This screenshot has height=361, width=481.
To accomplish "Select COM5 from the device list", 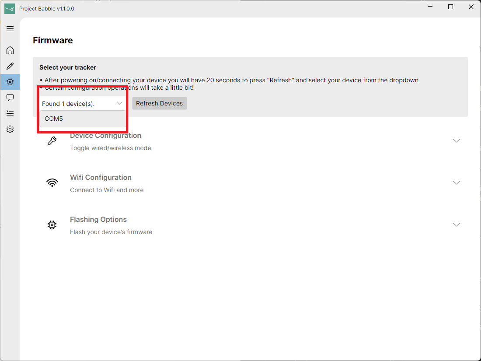I will pos(83,119).
